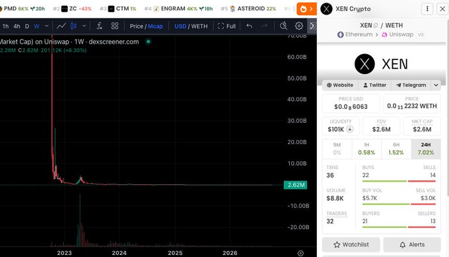
Task: Select the 6H stats tab
Action: click(396, 149)
